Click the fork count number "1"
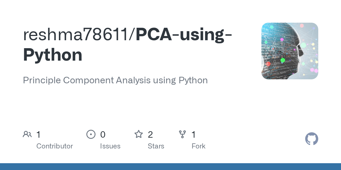 [x=194, y=135]
